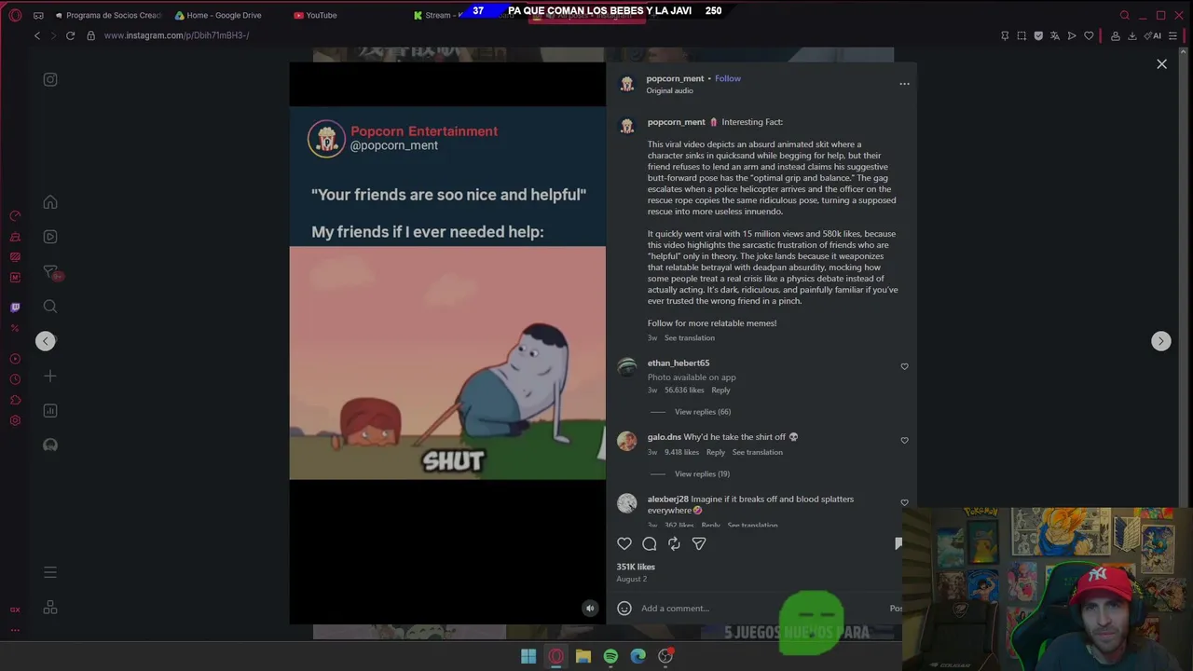
Task: Like ethan_hebert65's comment
Action: pyautogui.click(x=904, y=366)
